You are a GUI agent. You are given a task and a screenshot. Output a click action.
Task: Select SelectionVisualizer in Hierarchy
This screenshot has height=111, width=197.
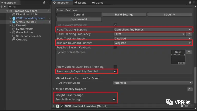click(29, 36)
